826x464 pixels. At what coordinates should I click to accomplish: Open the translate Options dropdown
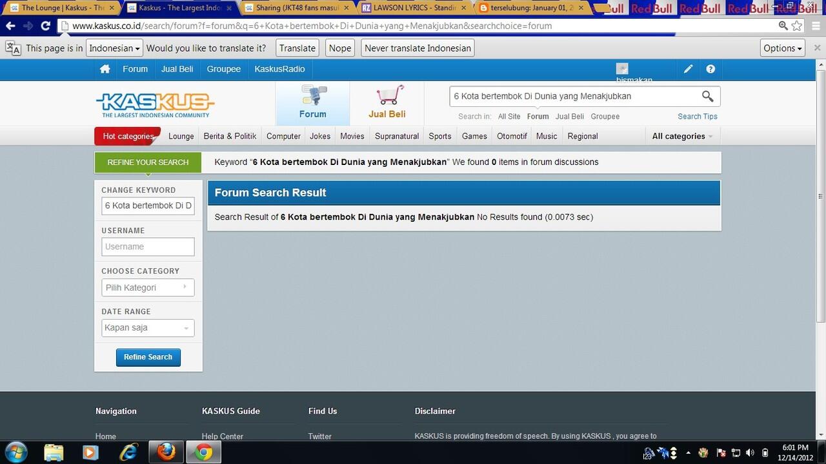tap(783, 48)
